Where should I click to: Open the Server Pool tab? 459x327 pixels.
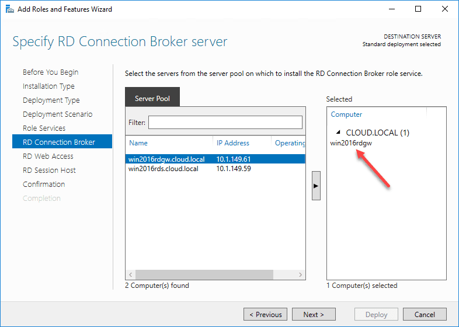152,98
